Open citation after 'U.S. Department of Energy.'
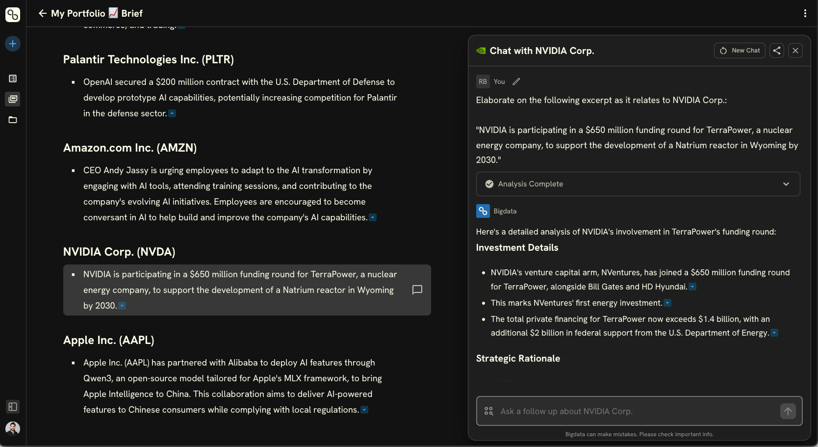 point(774,333)
